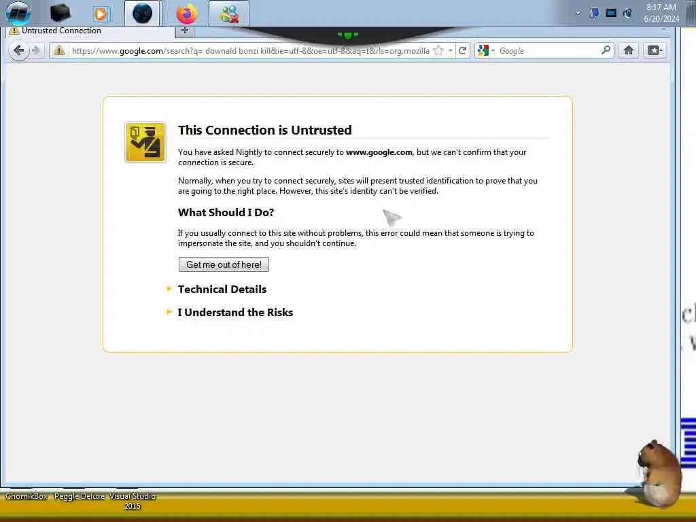
Task: Open the Visual Studio 2015 desktop shortcut
Action: (x=133, y=501)
